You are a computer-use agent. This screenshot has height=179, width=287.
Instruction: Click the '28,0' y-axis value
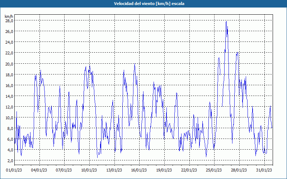pos(9,20)
